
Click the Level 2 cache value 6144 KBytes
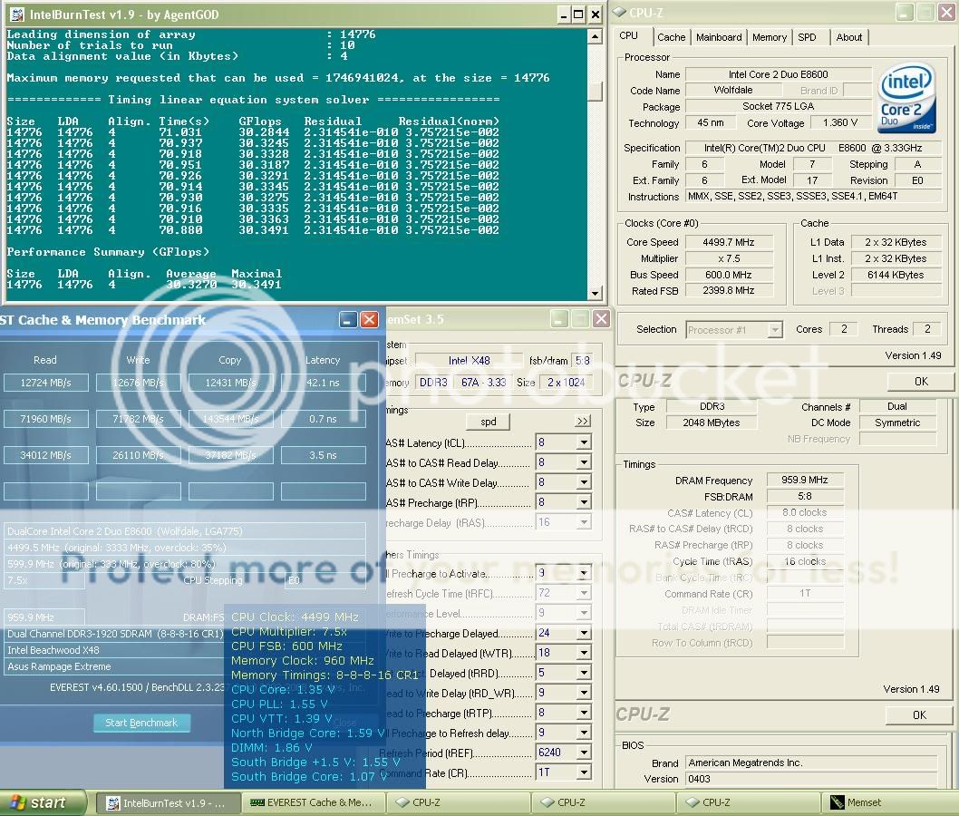click(896, 276)
